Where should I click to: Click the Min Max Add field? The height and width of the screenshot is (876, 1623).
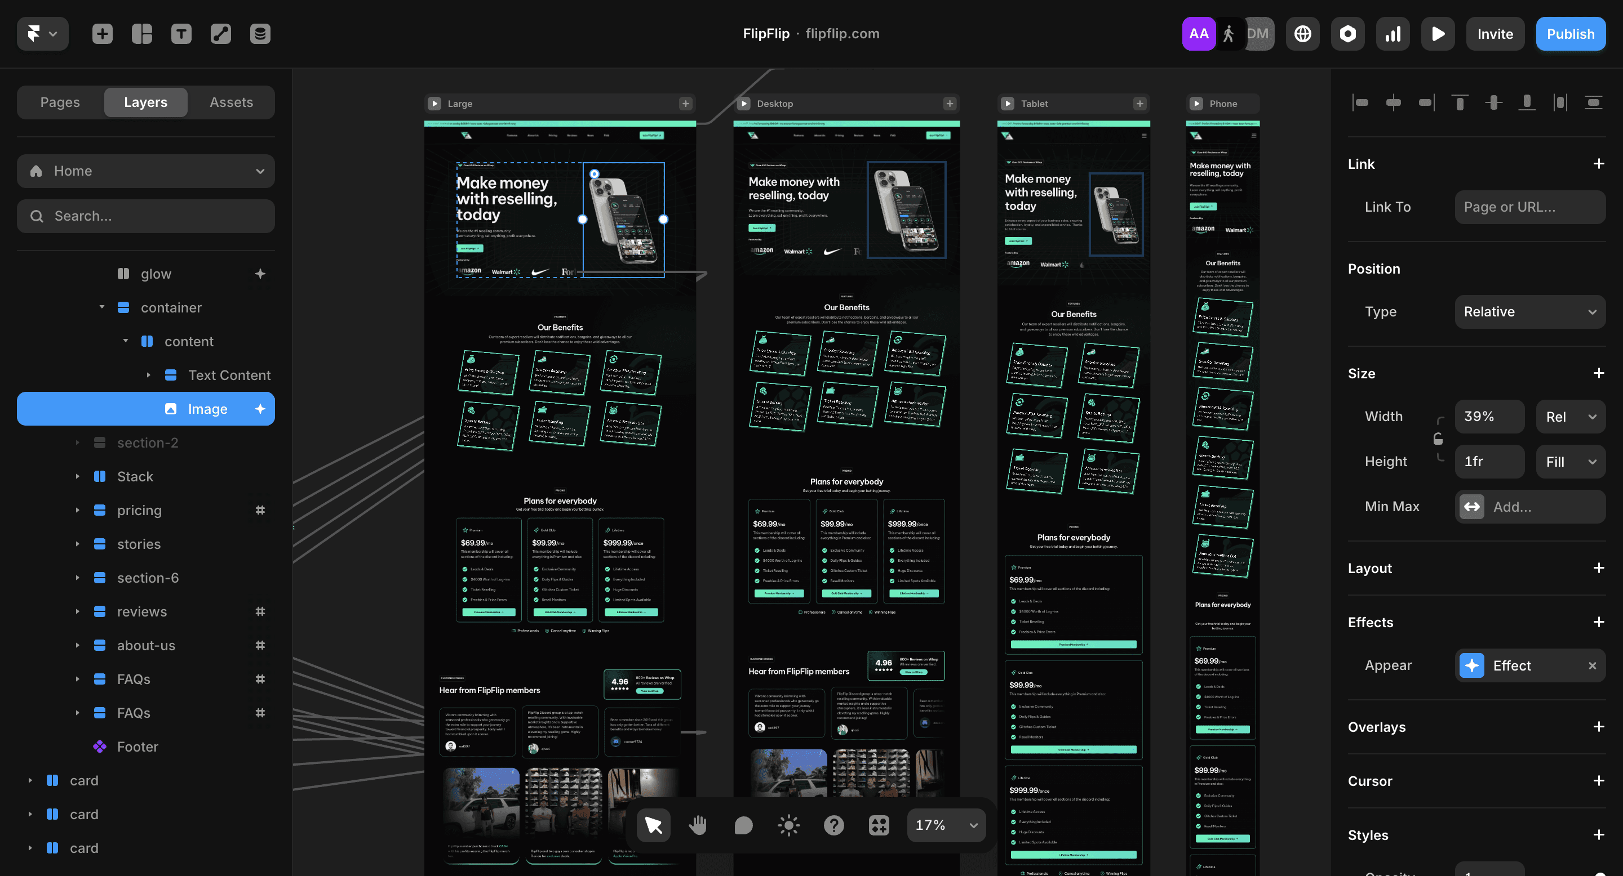pos(1530,507)
